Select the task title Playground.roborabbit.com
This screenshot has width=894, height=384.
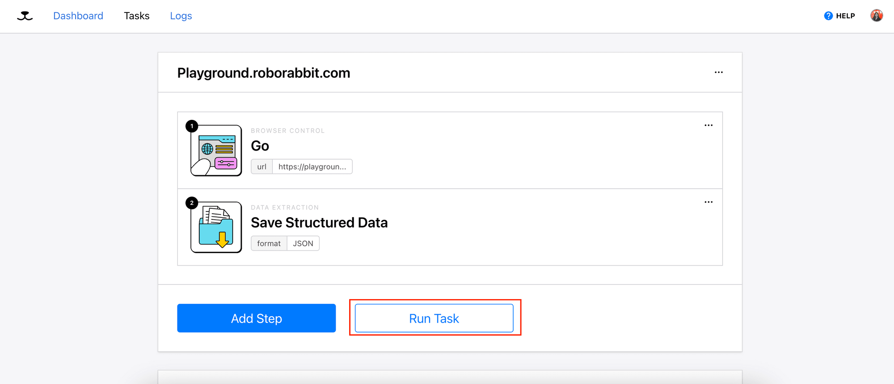(263, 72)
